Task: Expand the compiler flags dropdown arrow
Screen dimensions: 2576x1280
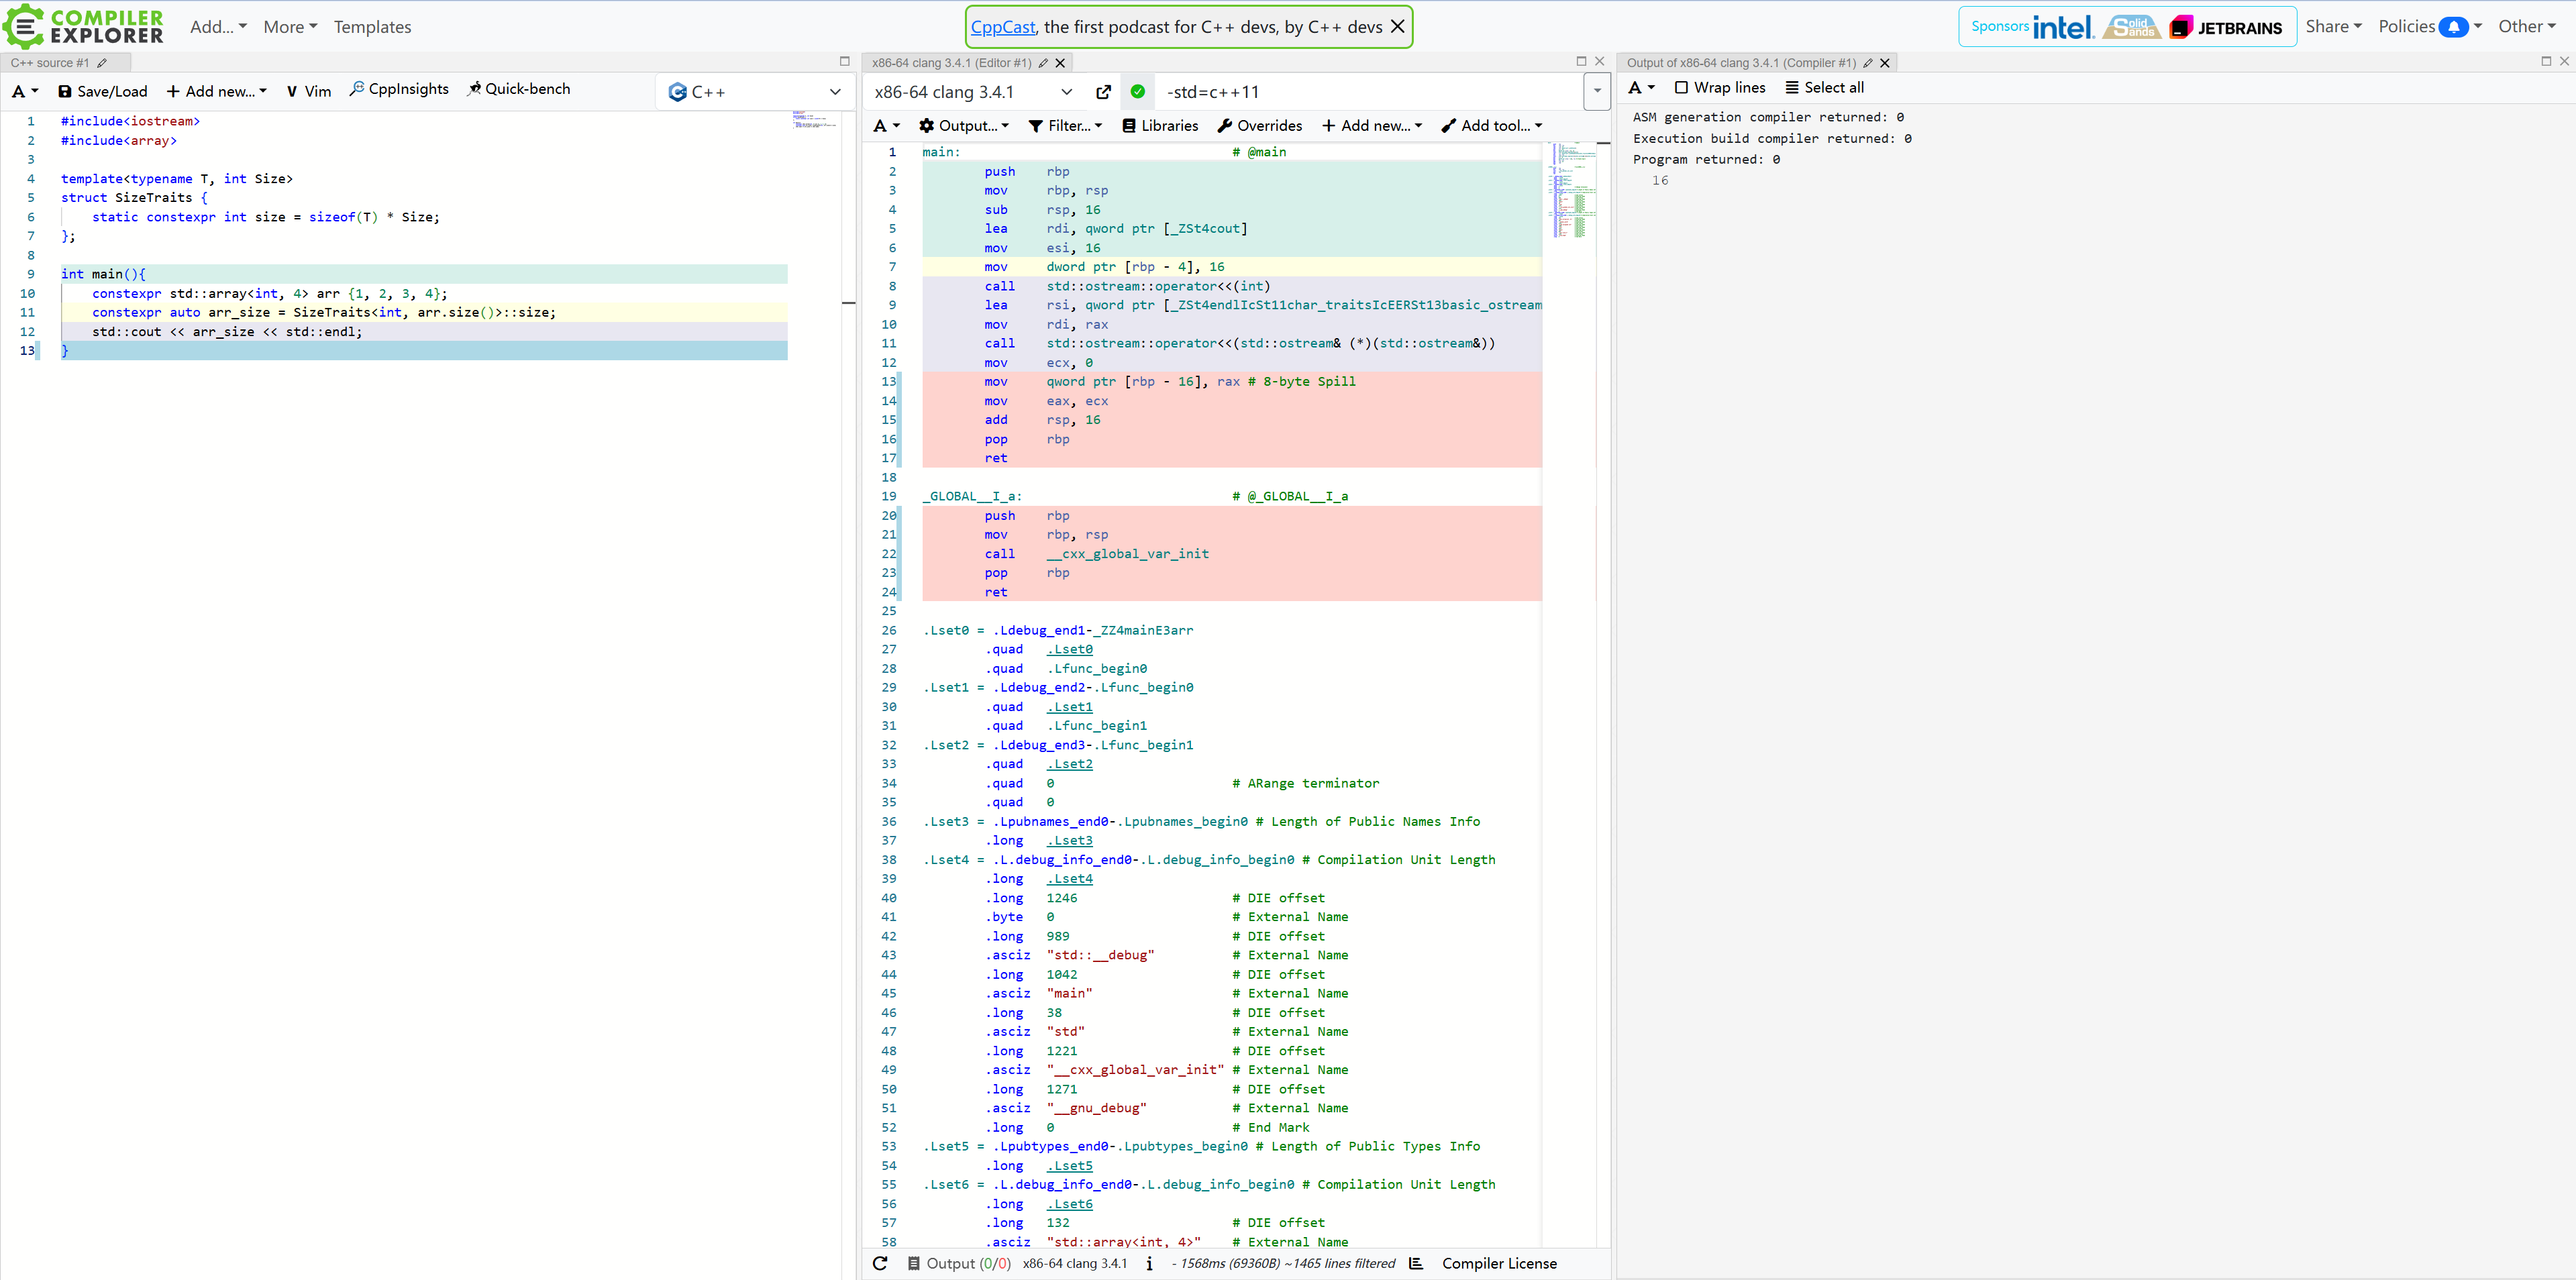Action: 1597,92
